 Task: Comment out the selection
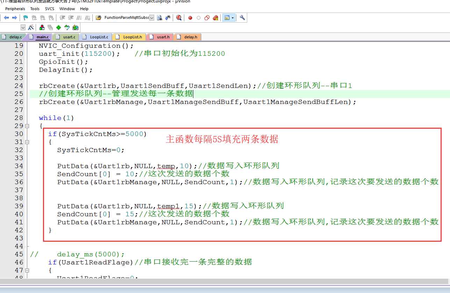79,18
